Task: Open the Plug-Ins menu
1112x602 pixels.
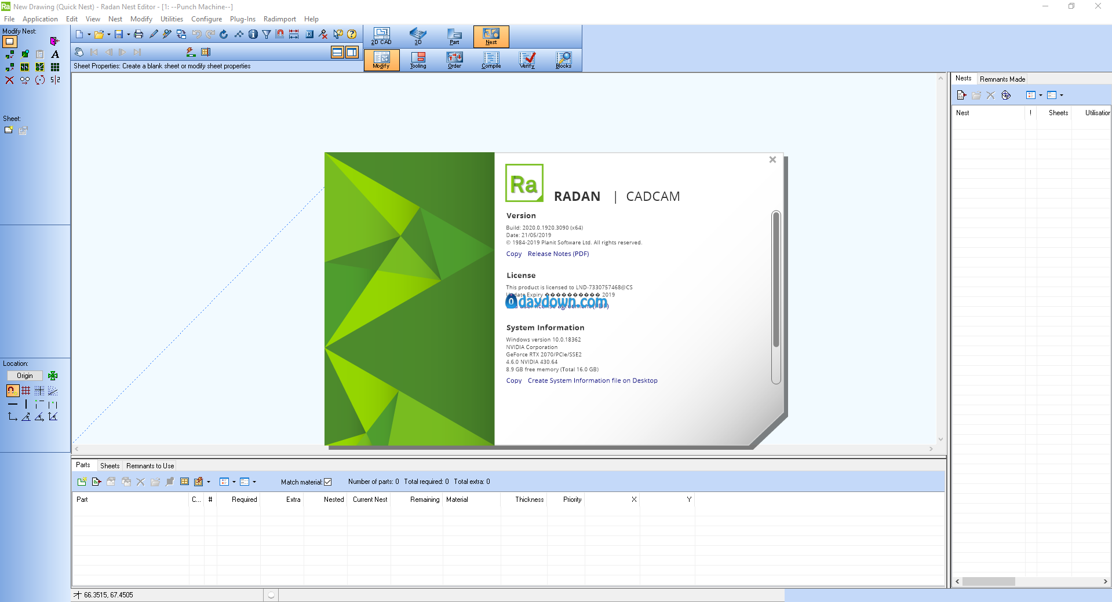Action: [x=243, y=19]
